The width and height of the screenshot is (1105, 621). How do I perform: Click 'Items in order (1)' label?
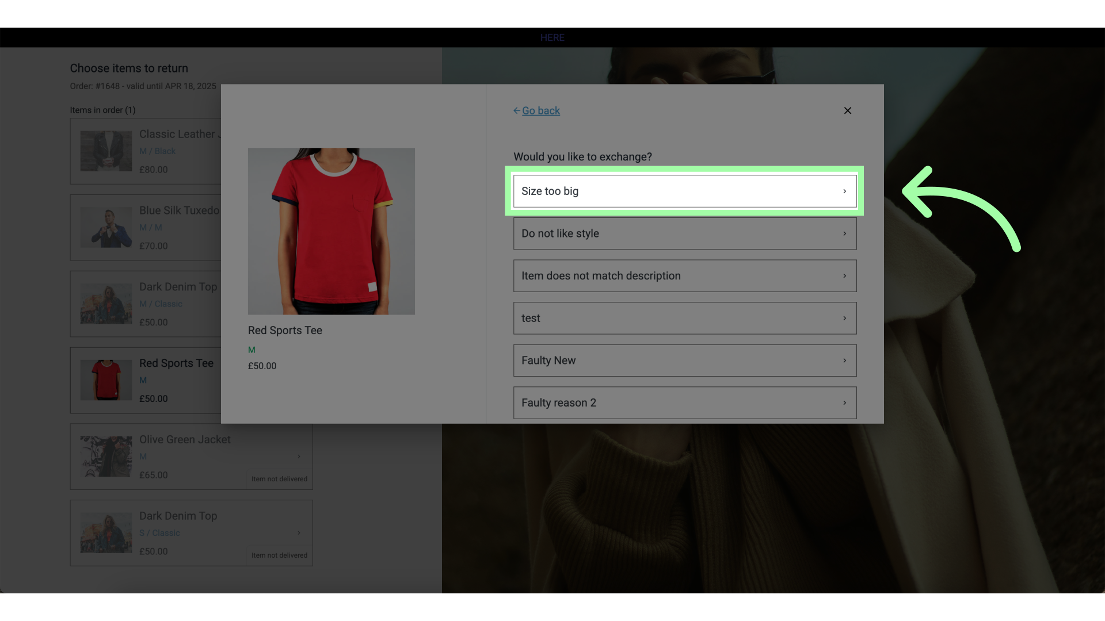(x=102, y=110)
